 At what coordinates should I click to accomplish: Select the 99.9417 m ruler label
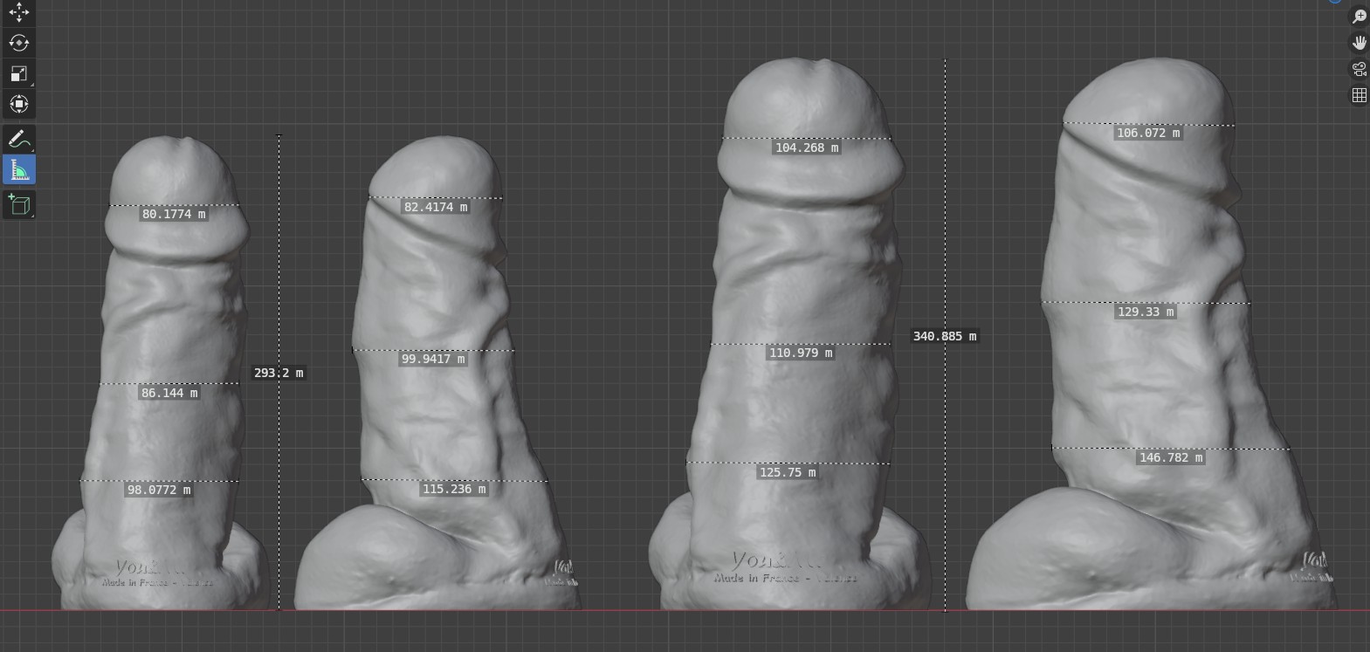point(432,359)
